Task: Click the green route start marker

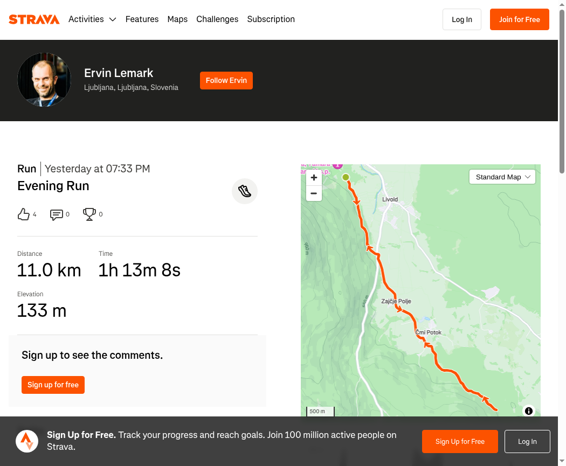Action: pyautogui.click(x=346, y=177)
